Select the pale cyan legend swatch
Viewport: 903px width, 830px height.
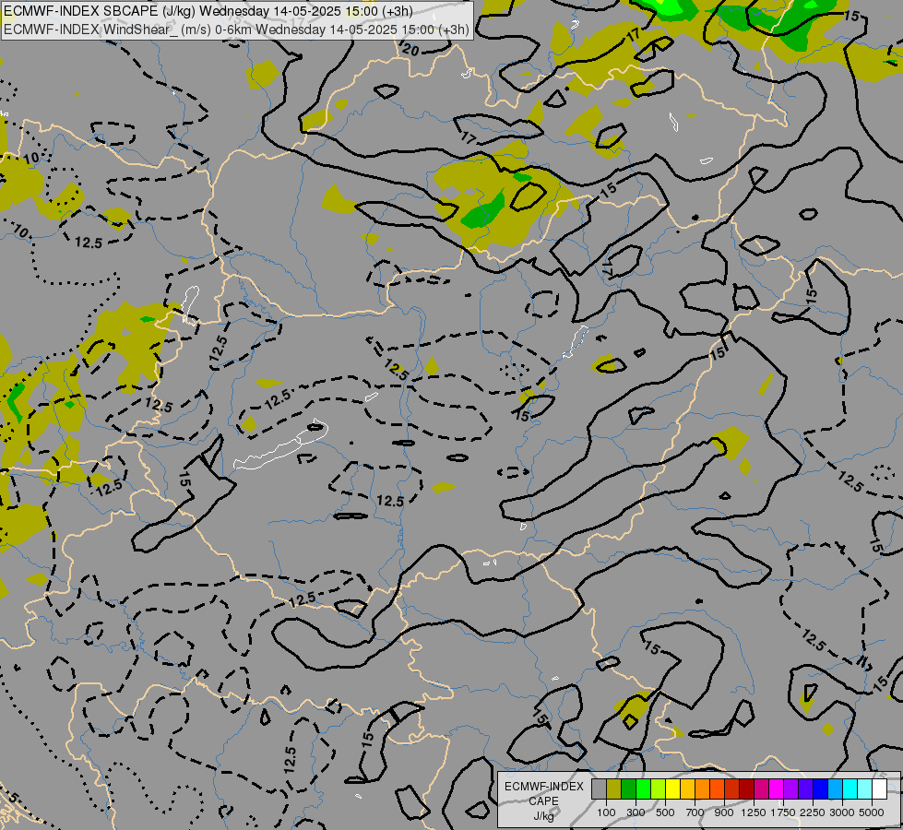(865, 789)
